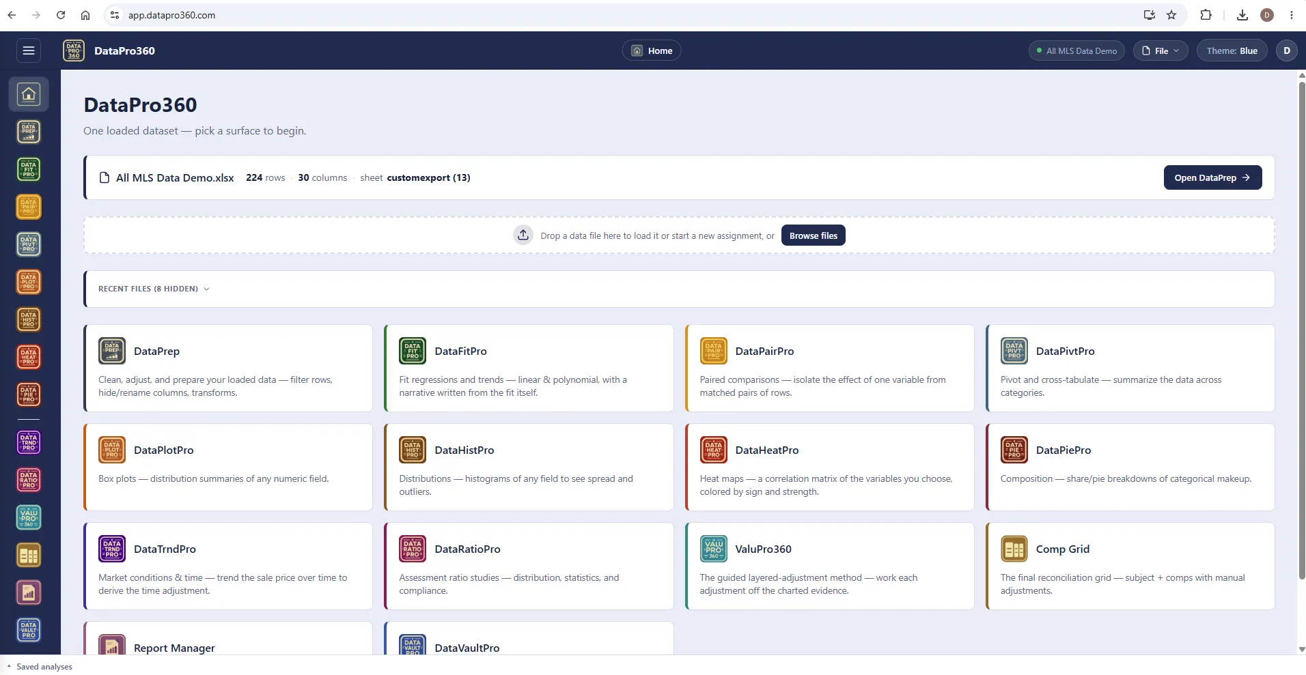Click the upload icon in the drop zone
The width and height of the screenshot is (1306, 675).
[x=523, y=235]
